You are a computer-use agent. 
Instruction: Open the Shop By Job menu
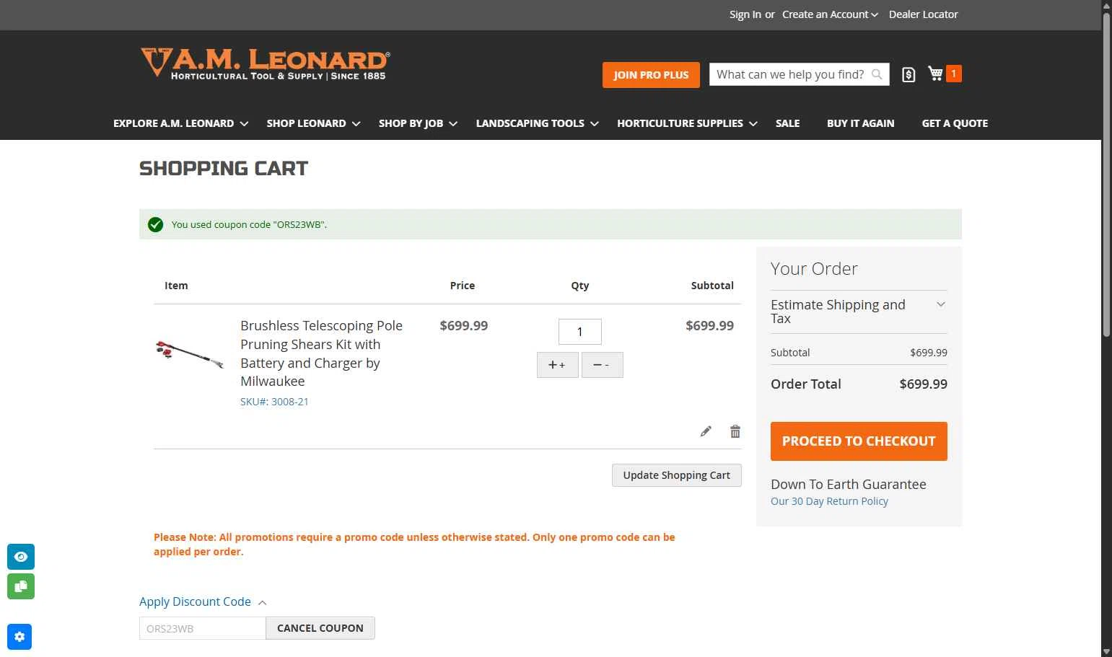tap(418, 123)
